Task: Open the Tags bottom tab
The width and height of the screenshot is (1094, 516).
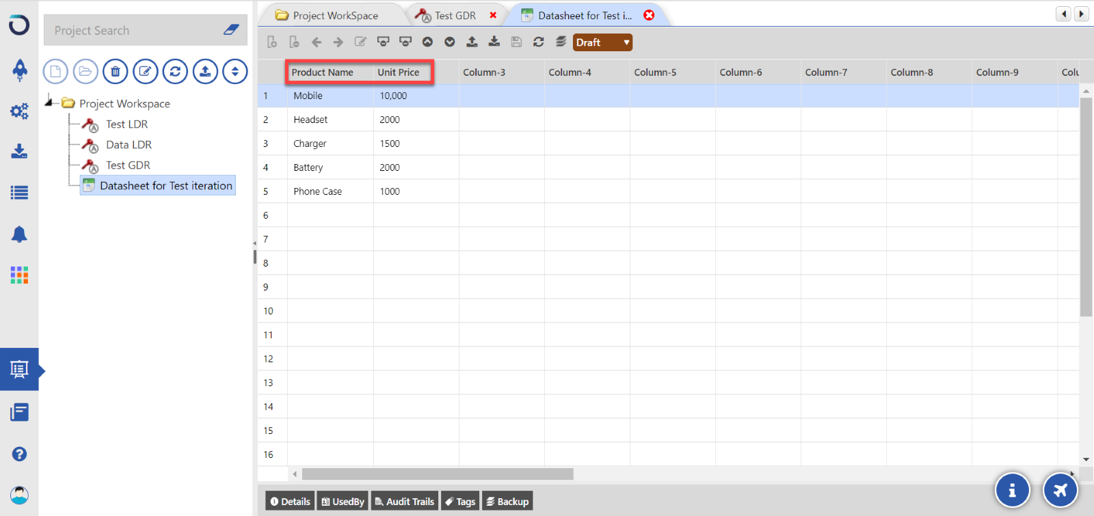Action: (x=460, y=502)
